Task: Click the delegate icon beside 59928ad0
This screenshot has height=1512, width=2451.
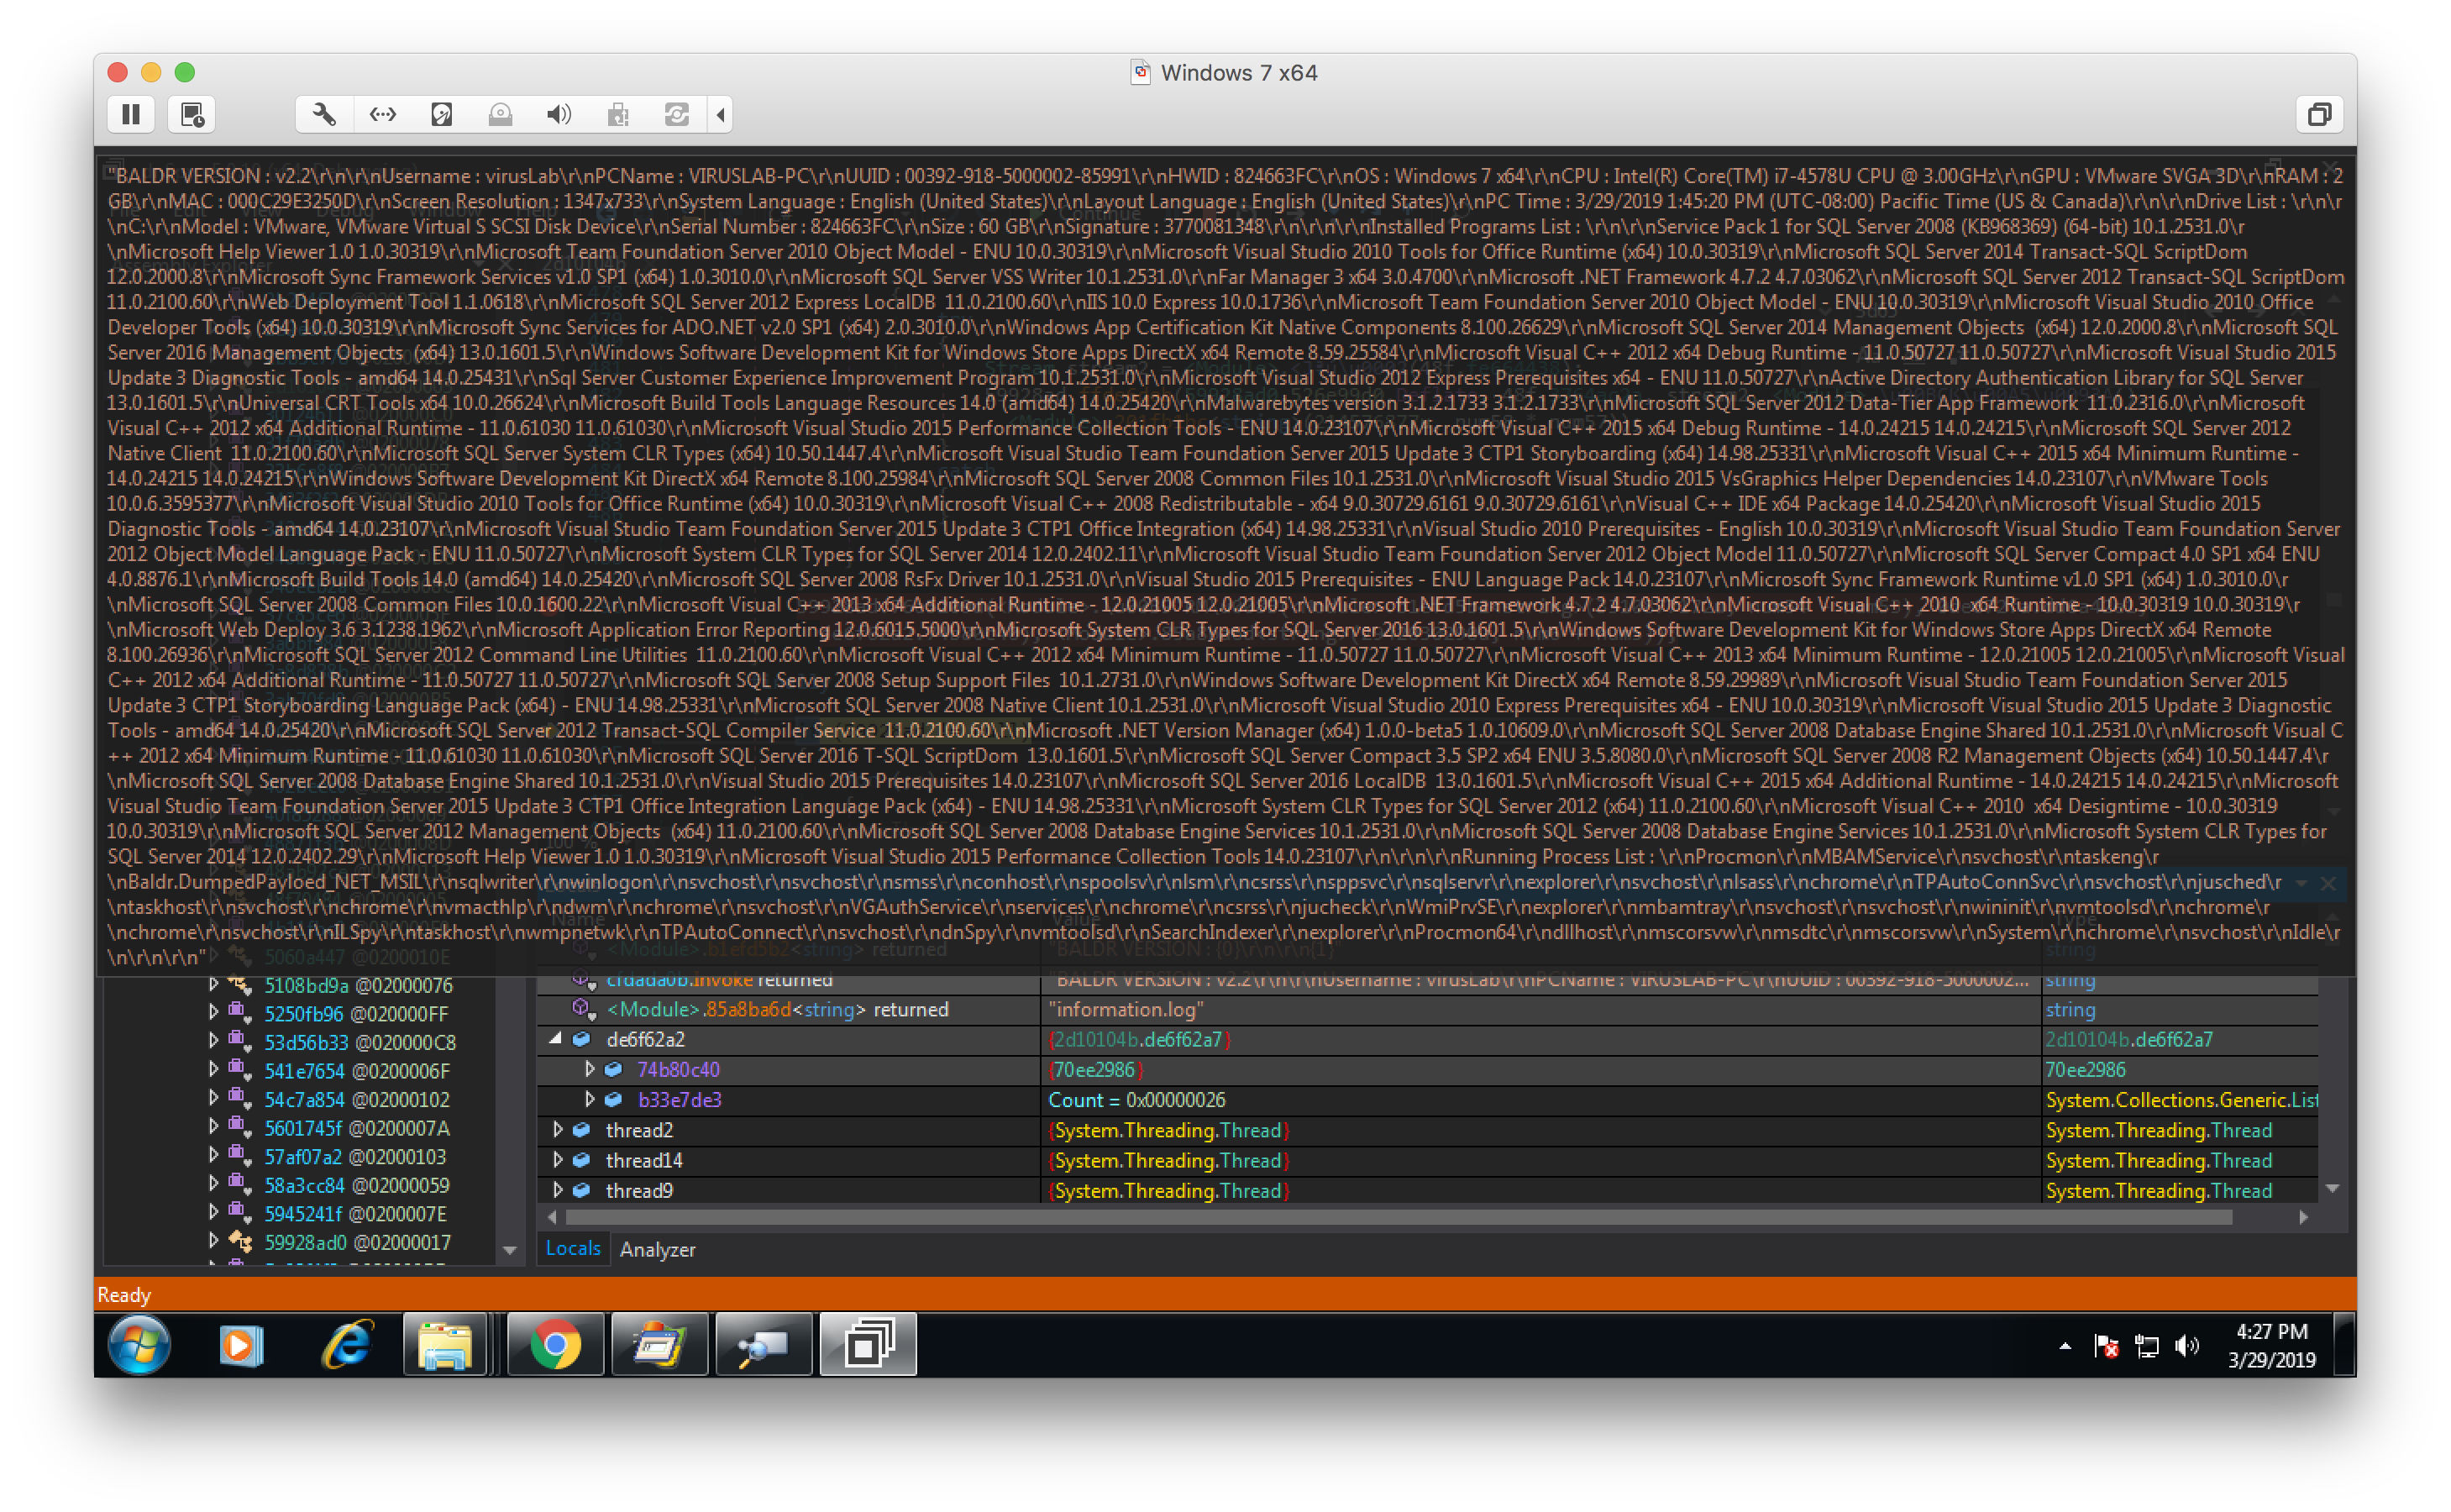Action: (239, 1241)
